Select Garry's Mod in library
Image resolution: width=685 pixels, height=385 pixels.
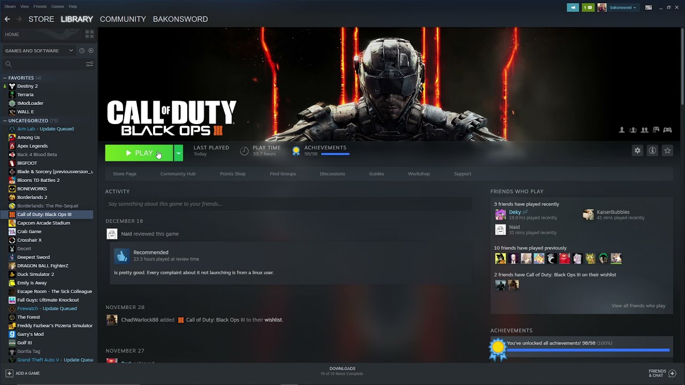[30, 334]
